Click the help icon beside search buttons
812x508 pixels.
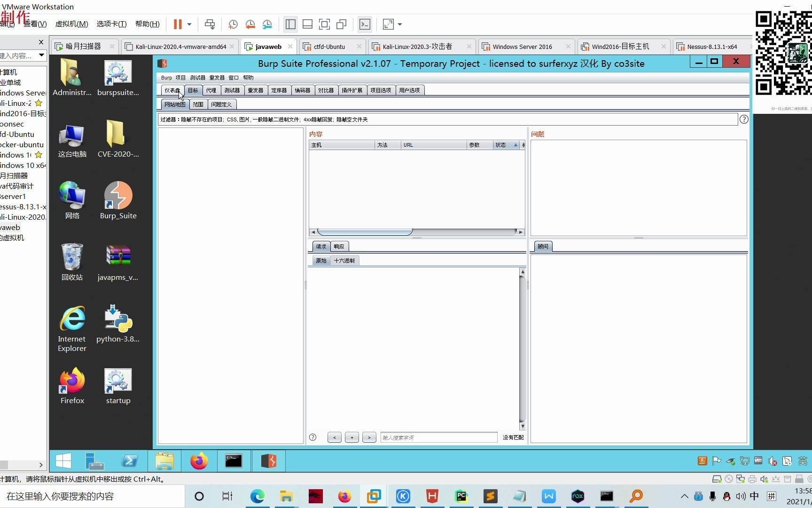click(x=313, y=437)
